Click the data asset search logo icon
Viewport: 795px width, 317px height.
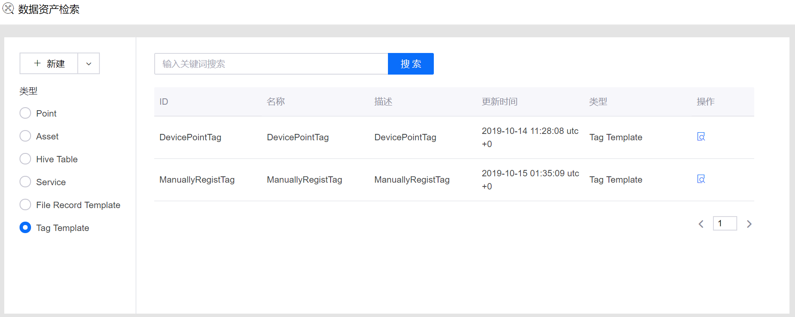8,8
